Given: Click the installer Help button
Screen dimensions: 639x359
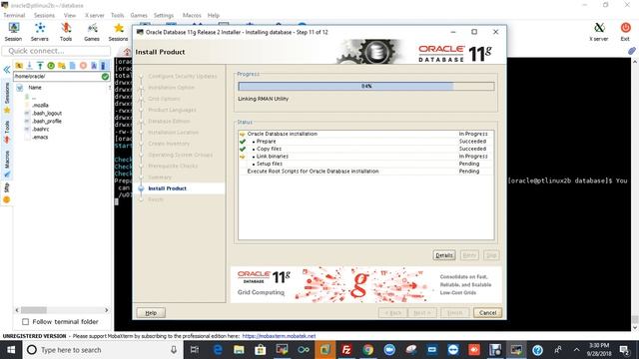Looking at the screenshot, I should (x=151, y=312).
